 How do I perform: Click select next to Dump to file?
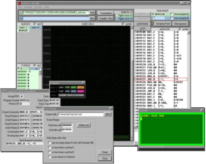coord(108,114)
